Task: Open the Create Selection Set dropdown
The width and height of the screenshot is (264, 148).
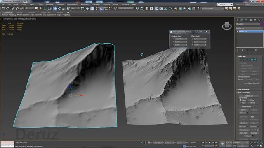Action: pyautogui.click(x=126, y=8)
